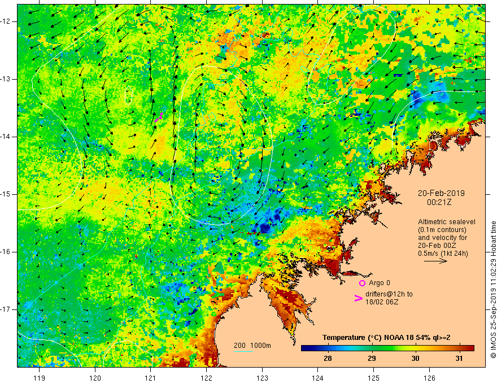Click the 28 label on temperature scale
Screen dimensions: 497x384
coord(328,359)
